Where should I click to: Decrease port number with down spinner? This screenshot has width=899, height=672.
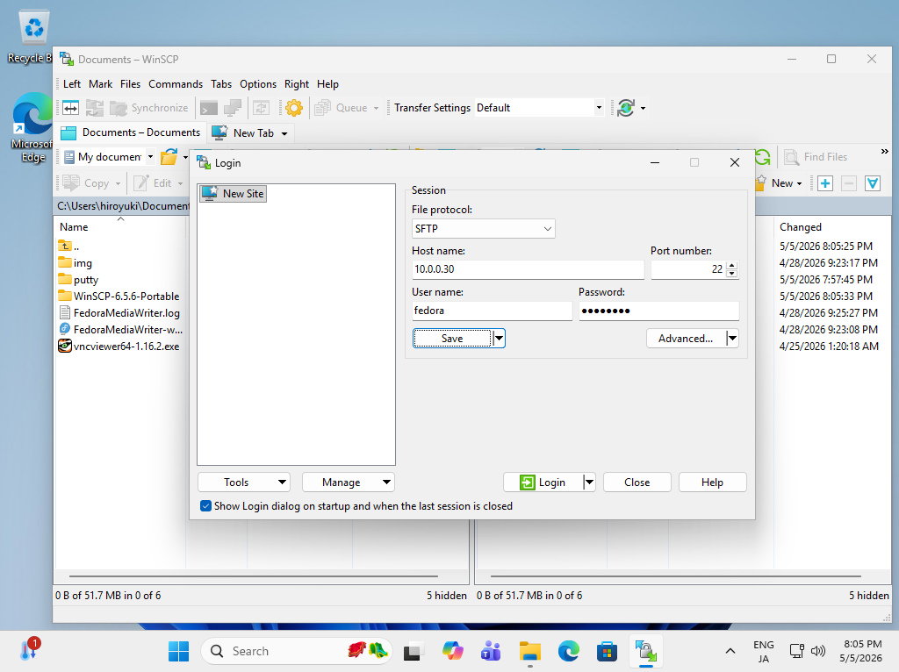point(731,273)
